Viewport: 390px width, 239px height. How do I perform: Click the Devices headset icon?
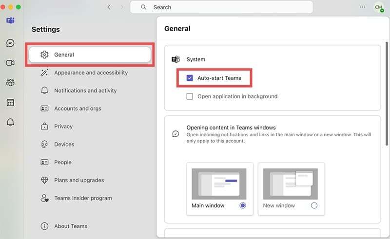point(44,145)
